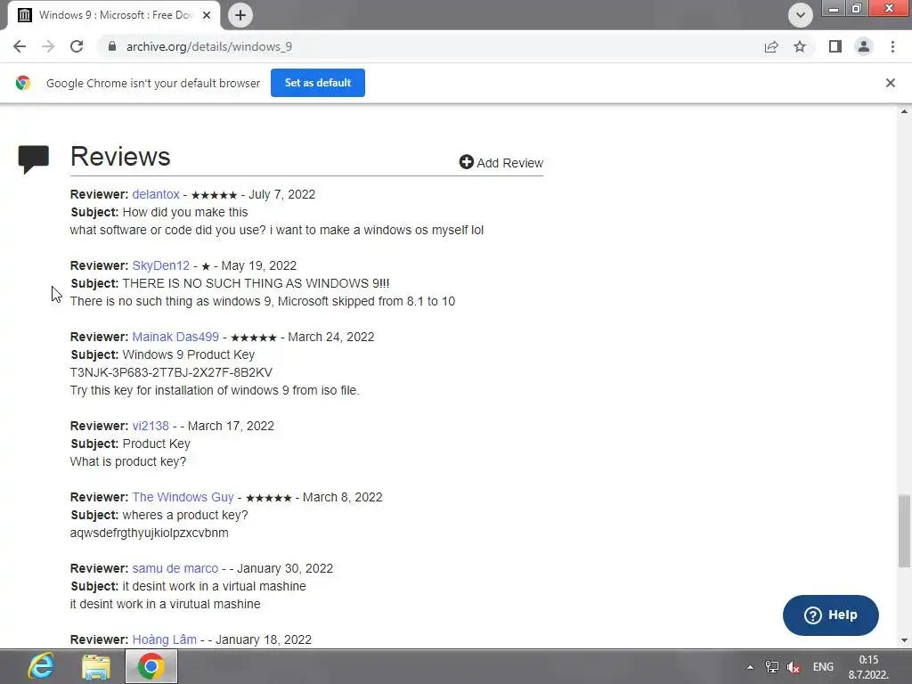This screenshot has width=912, height=684.
Task: Click the Add Review link
Action: (501, 162)
